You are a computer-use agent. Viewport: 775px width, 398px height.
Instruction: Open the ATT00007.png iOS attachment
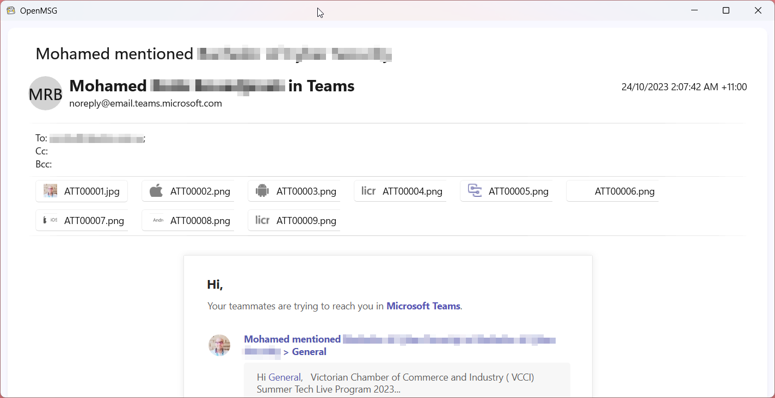pos(82,221)
